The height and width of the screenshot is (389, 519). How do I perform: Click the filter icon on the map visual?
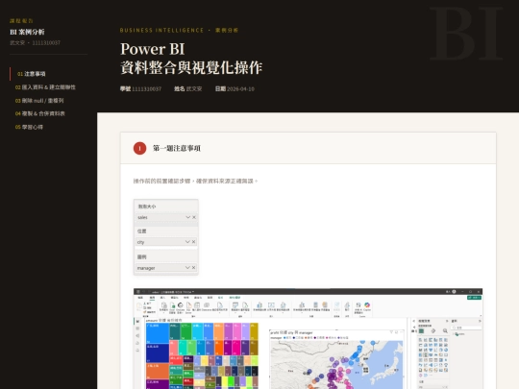[x=391, y=332]
